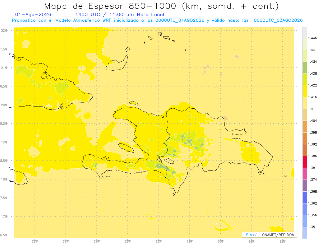This screenshot has width=317, height=245.
Task: Pick the pale blue legend swatch below 1.35
Action: point(305,233)
